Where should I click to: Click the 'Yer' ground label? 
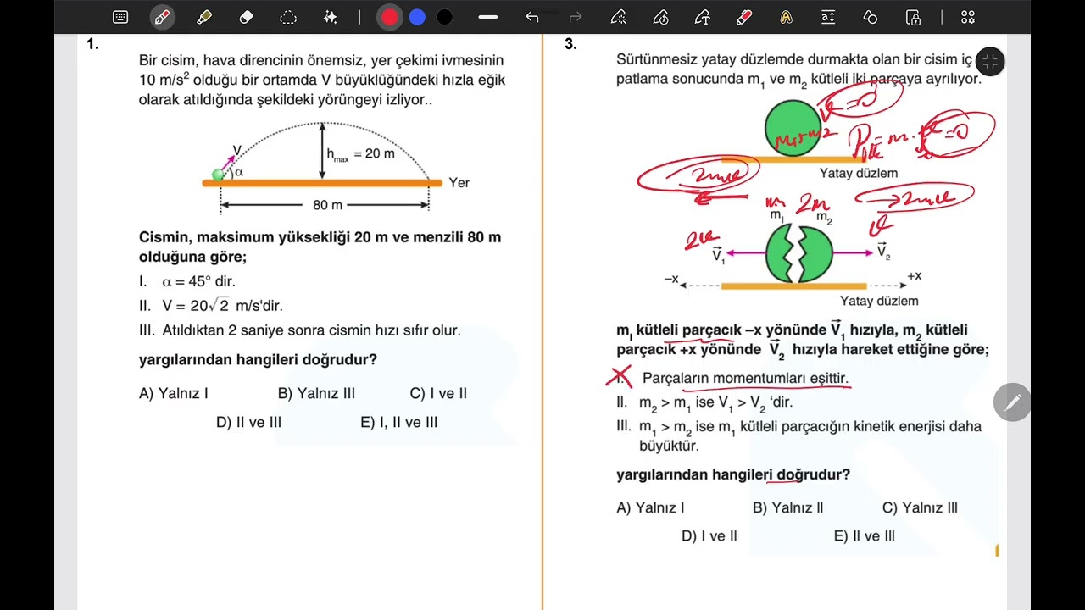(x=459, y=182)
